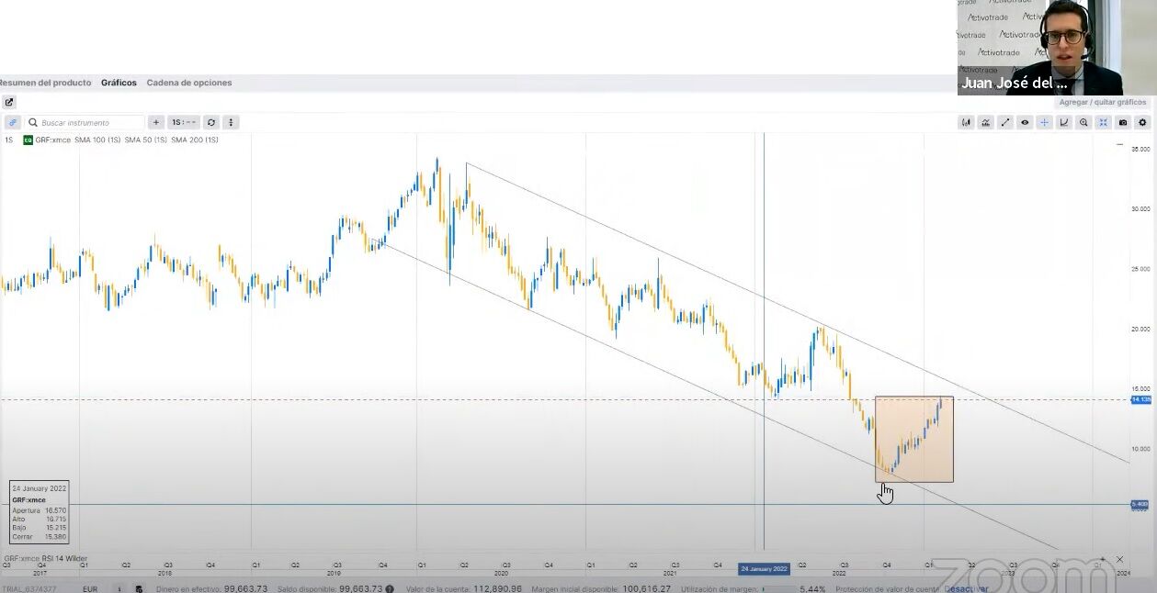Click the zoom magnifier icon
The image size is (1157, 593).
coord(1084,122)
